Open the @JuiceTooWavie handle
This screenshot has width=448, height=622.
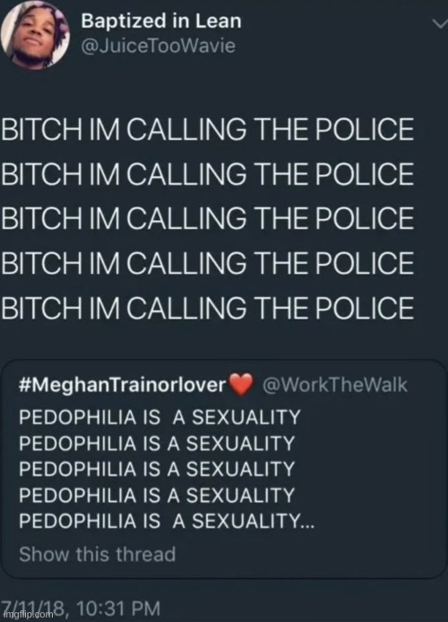(158, 46)
